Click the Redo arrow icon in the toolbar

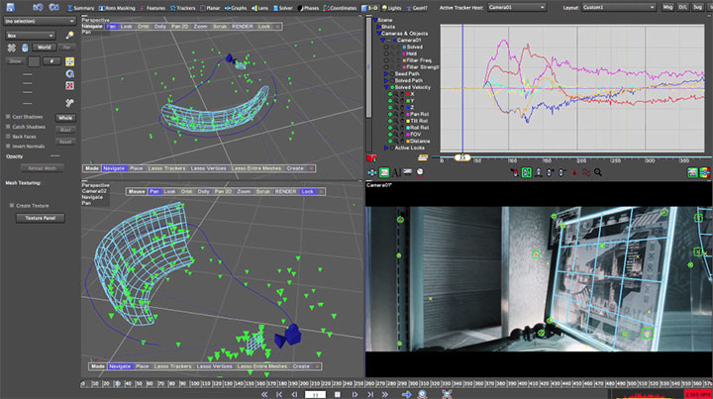pos(53,7)
